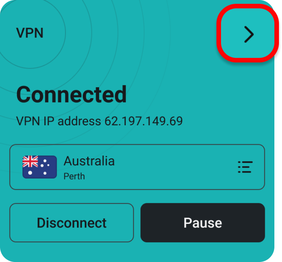Click the VPN title label

30,33
